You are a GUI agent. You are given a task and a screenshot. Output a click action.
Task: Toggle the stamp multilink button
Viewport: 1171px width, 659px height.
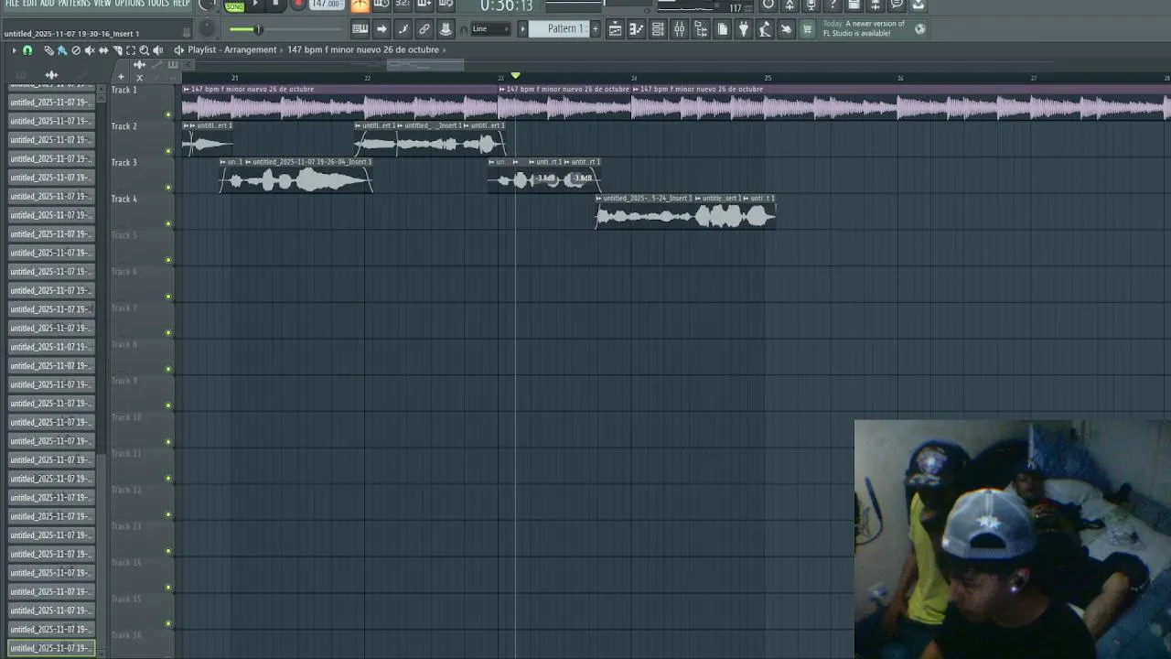(446, 29)
